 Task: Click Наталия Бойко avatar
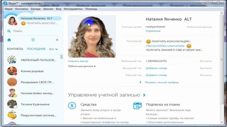12,93
